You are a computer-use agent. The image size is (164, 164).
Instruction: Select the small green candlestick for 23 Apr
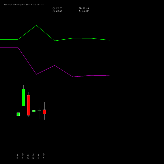pos(18,114)
